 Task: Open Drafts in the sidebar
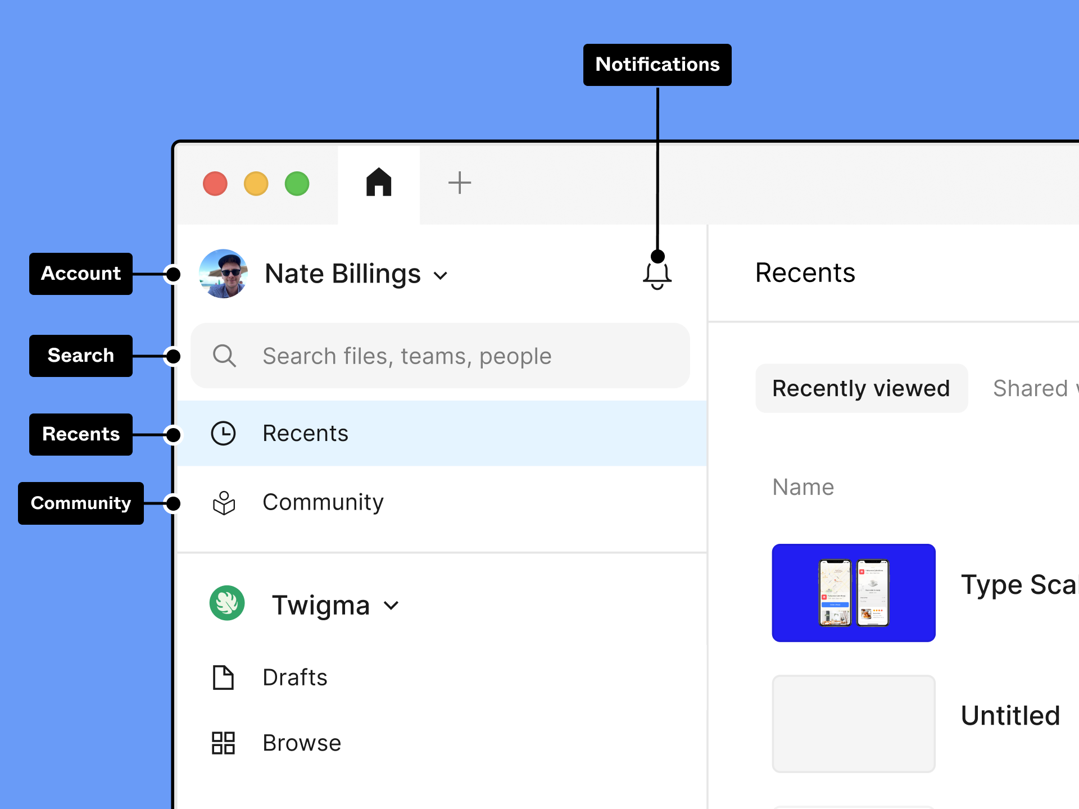[x=295, y=678]
